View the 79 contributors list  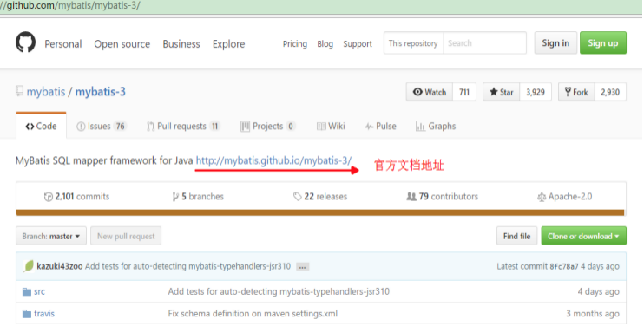pos(443,197)
